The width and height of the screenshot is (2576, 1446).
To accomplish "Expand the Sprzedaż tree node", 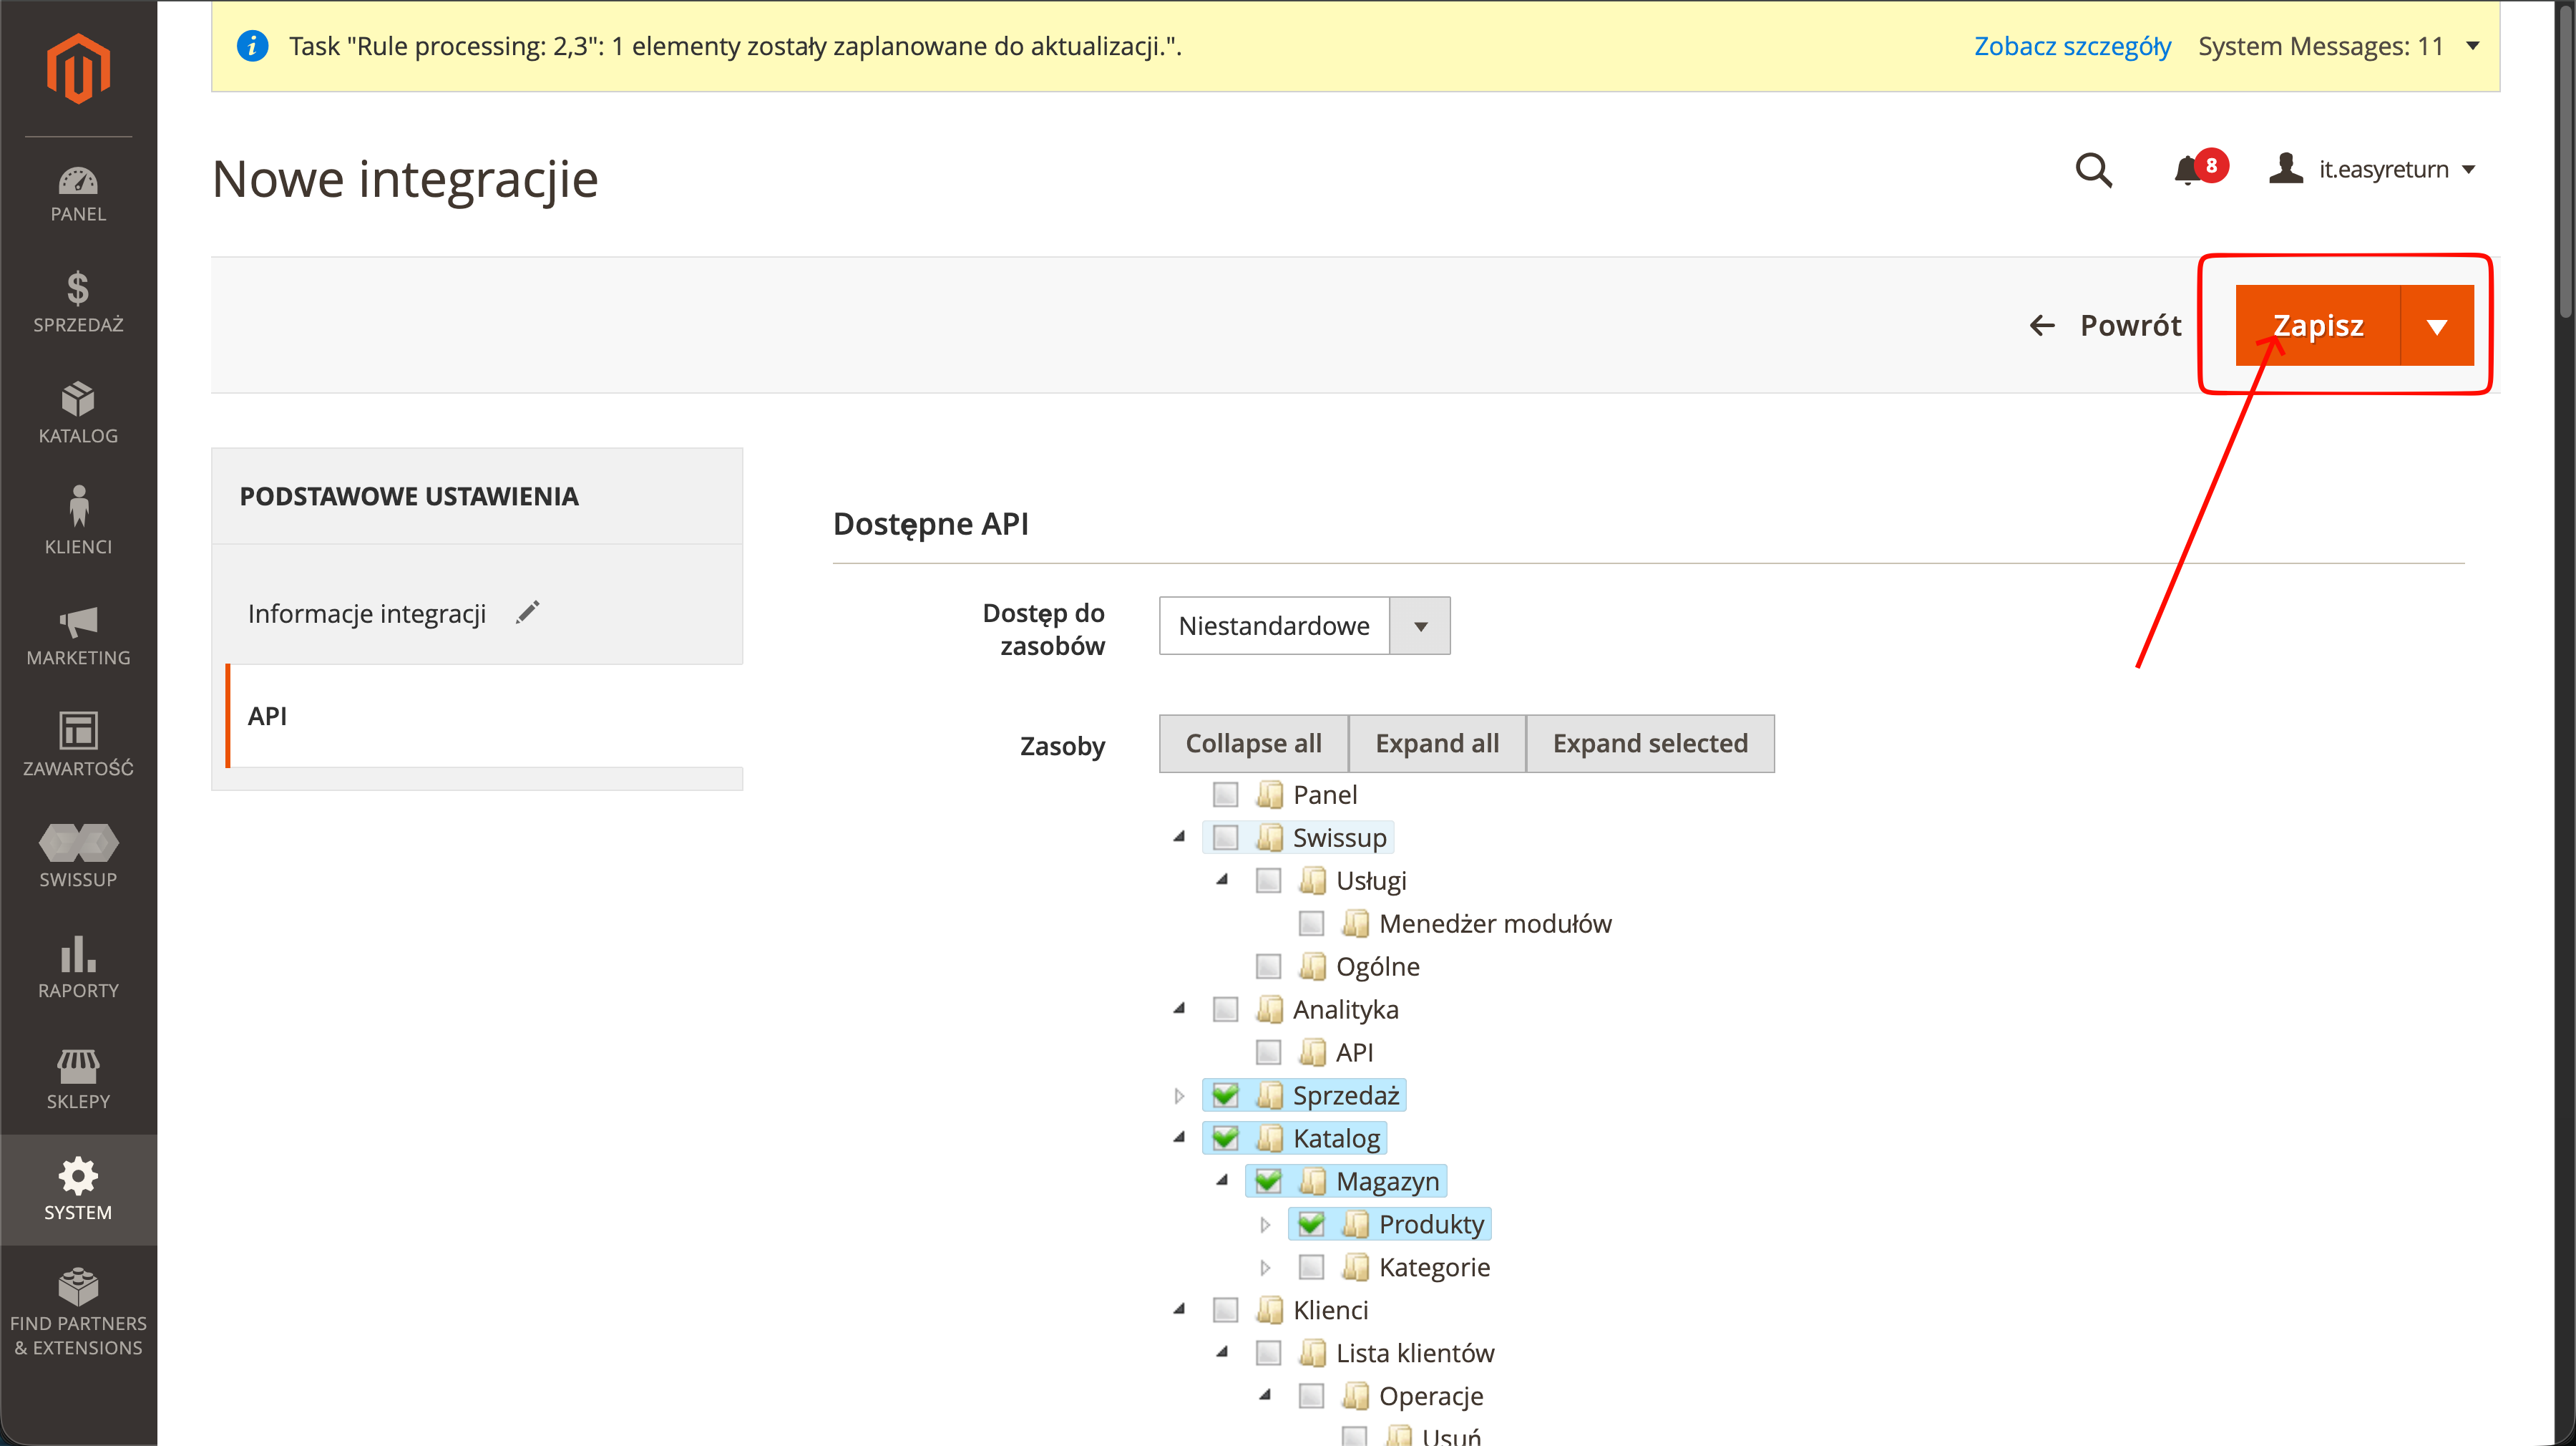I will pos(1179,1096).
